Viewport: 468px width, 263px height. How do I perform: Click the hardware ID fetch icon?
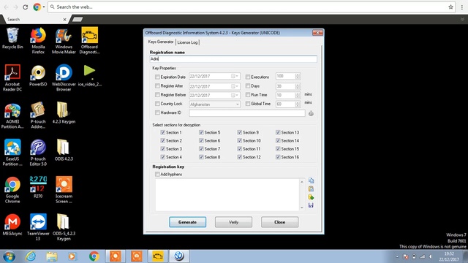tap(311, 113)
